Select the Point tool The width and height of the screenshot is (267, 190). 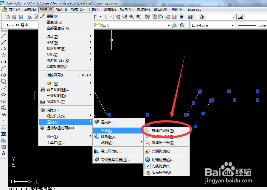coord(4,121)
